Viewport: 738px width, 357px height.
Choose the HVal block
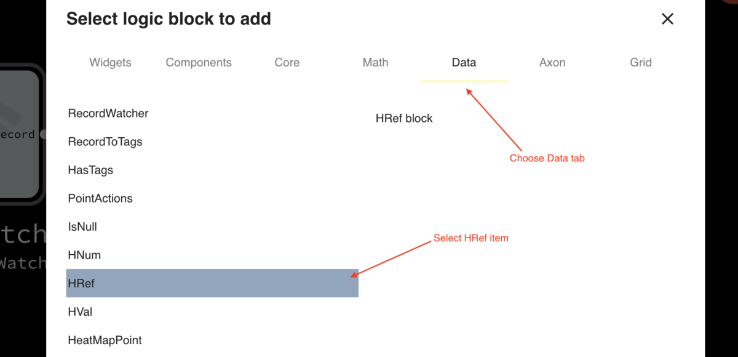212,311
